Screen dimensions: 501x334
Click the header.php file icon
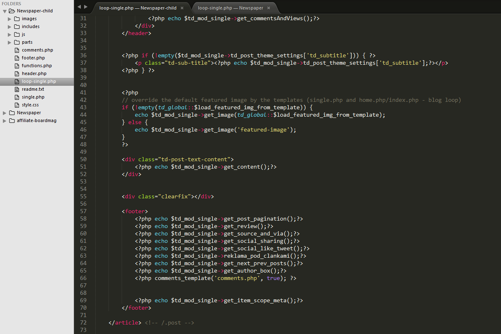pos(17,74)
